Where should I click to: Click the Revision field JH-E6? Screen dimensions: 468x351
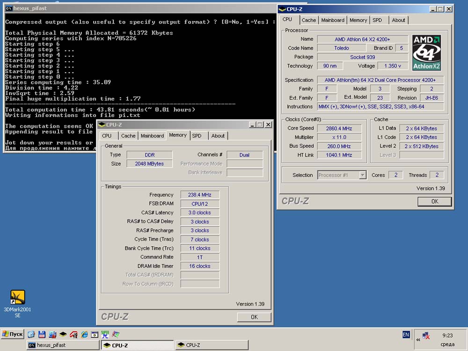[x=431, y=98]
